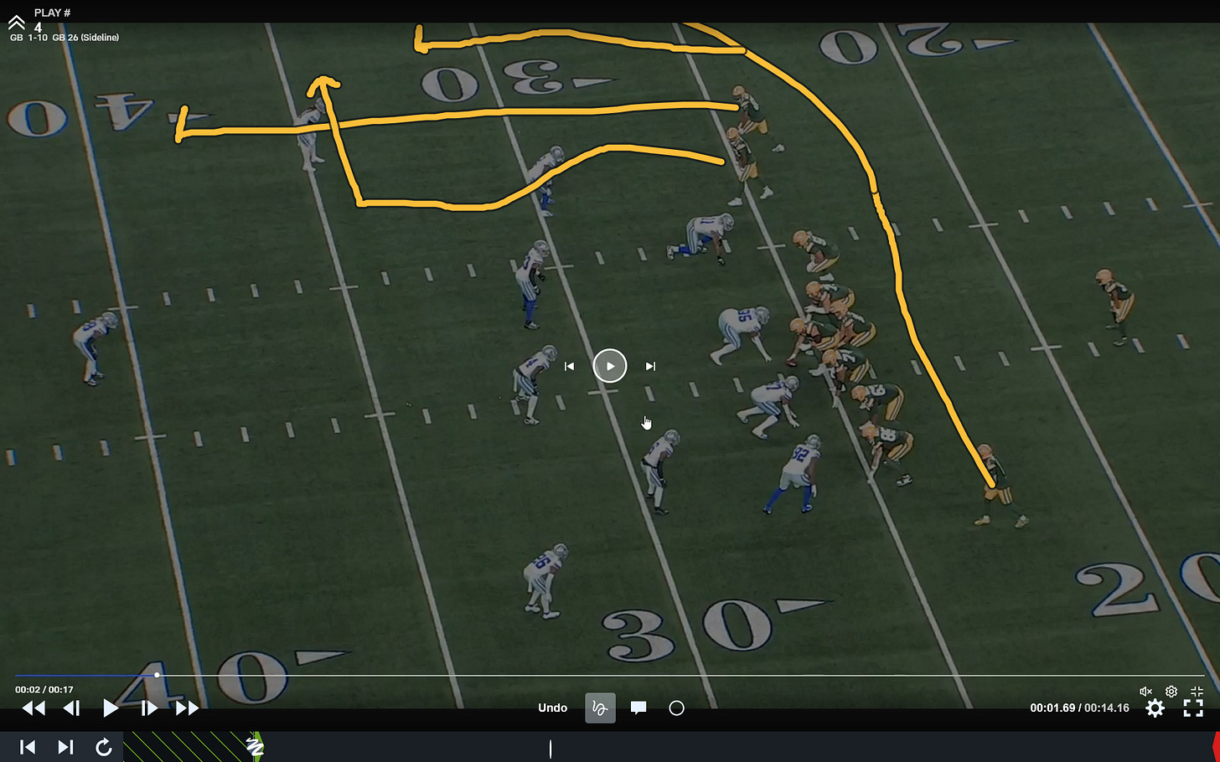This screenshot has width=1220, height=762.
Task: Jump to next play in bottom bar
Action: [65, 747]
